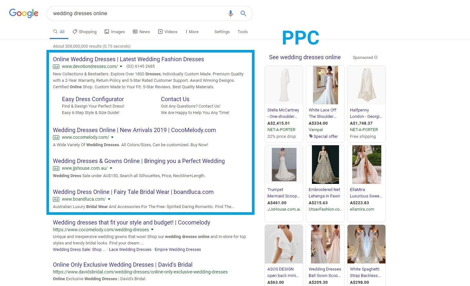Click the See wedding dresses online heading
The image size is (470, 286).
point(305,57)
